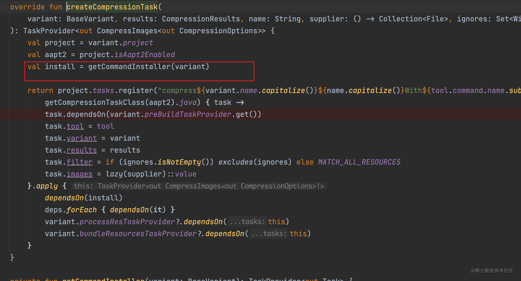Click the createCompressionTask function name
Screen dimensions: 521x281
coord(112,7)
